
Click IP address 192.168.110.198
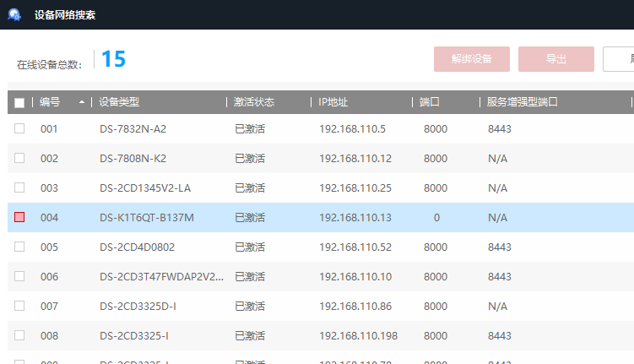pos(358,335)
